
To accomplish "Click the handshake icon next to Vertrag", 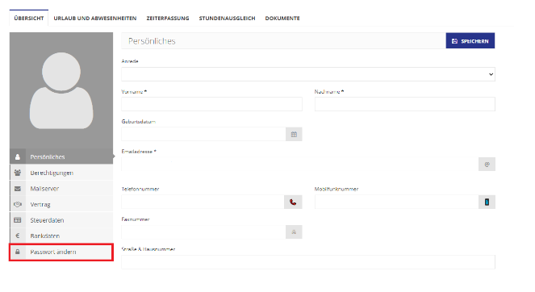I will [x=18, y=204].
